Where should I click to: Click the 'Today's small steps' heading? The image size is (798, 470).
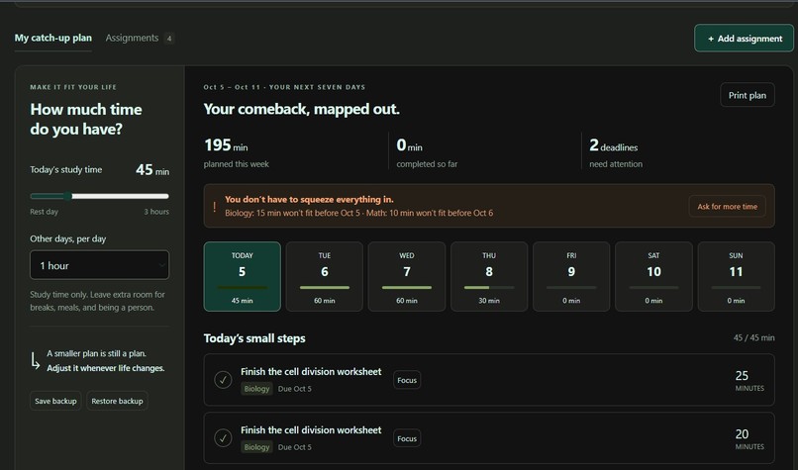pos(254,338)
